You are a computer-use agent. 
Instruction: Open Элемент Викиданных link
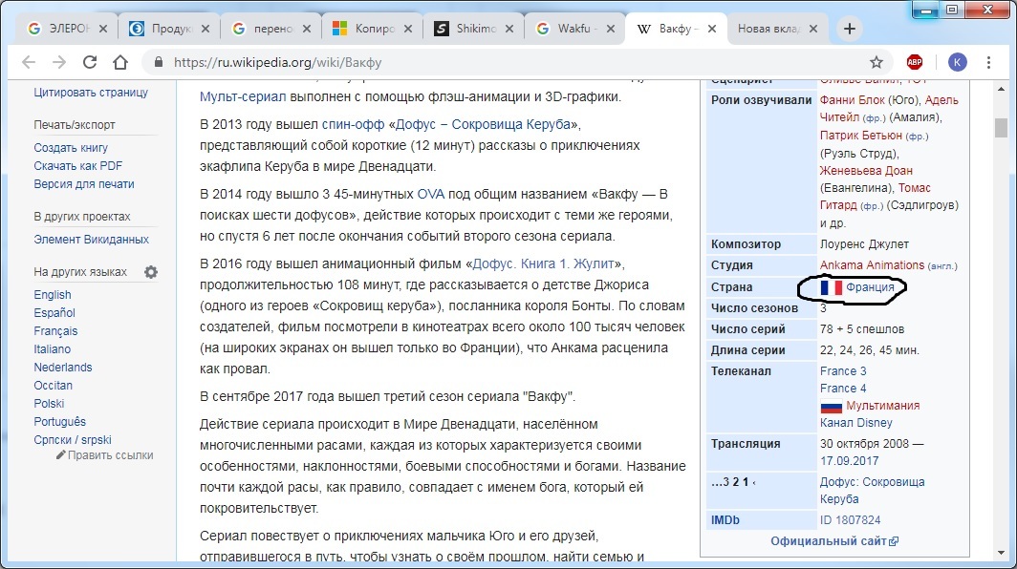click(x=92, y=239)
